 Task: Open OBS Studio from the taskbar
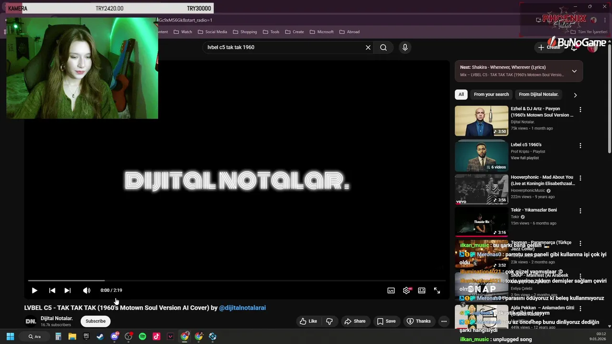point(128,336)
